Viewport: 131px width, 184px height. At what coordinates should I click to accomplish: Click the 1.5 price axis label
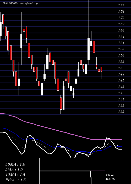point(120,68)
